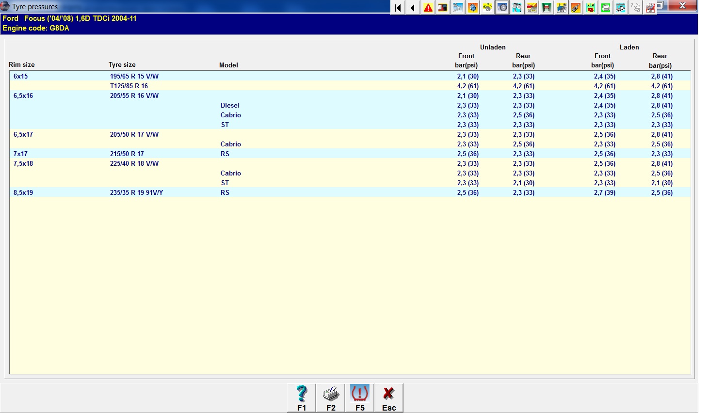Click the F5 tyre pressure warning button
Viewport: 708px width, 413px height.
click(x=359, y=398)
